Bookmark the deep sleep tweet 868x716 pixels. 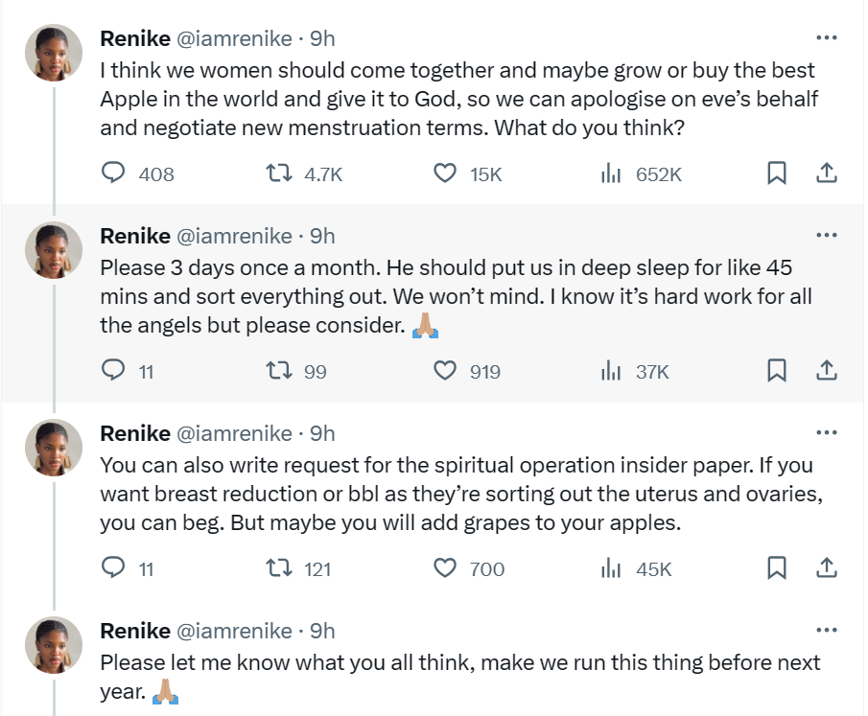[x=777, y=371]
